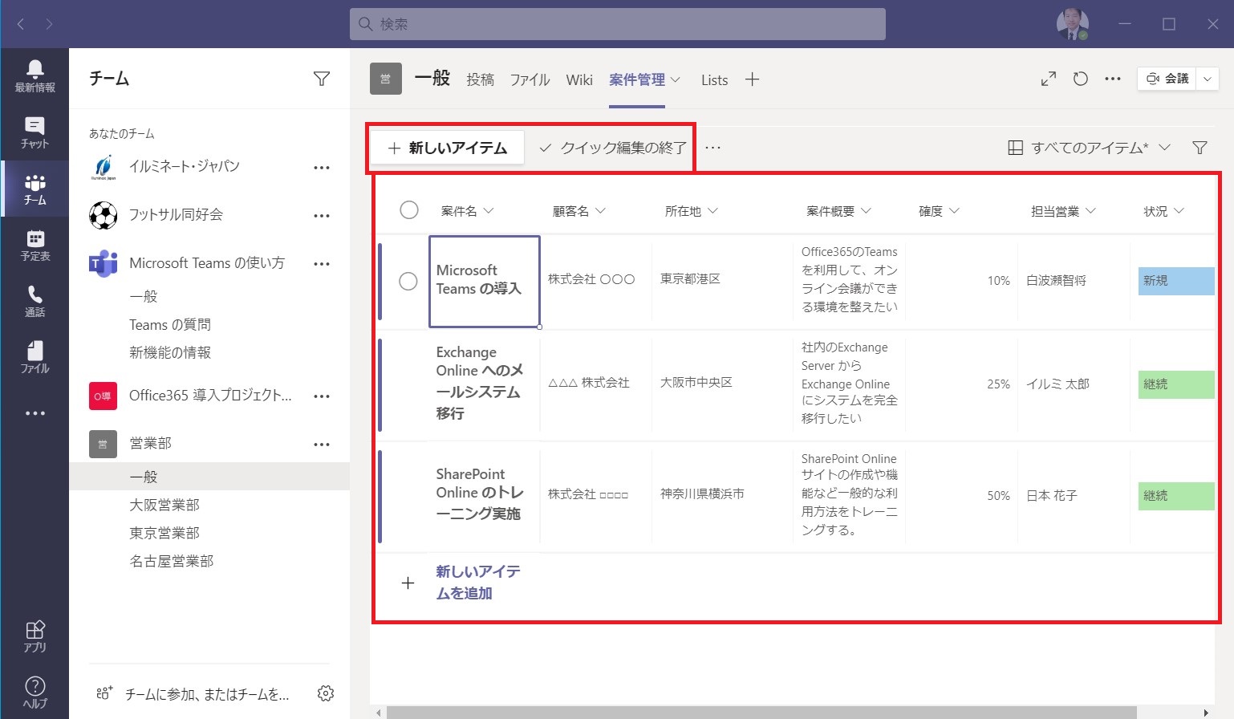
Task: Open more options for Microsoft Teams の使い方
Action: (x=322, y=264)
